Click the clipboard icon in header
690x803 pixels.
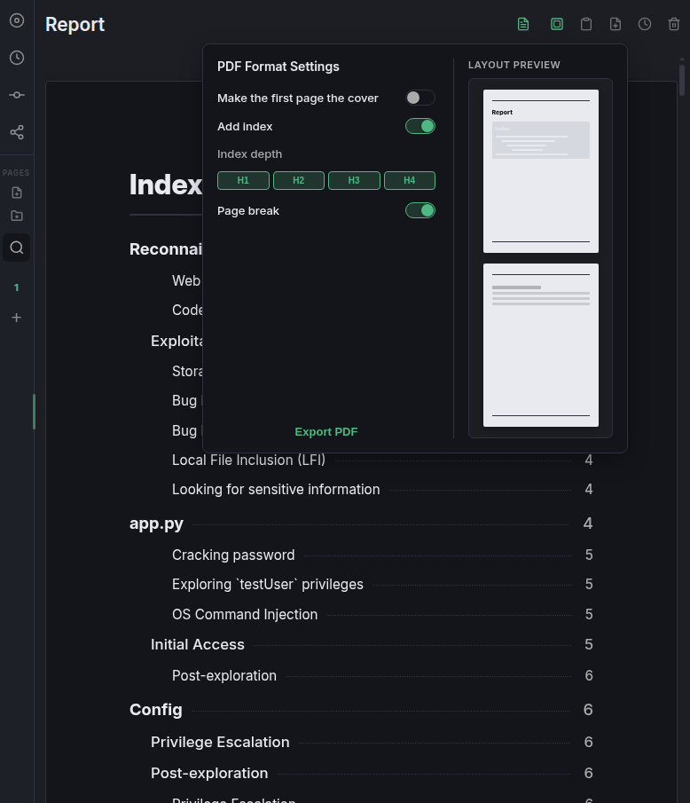click(586, 24)
